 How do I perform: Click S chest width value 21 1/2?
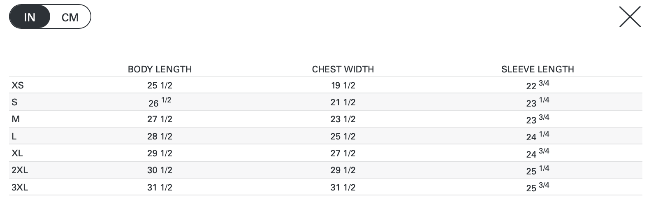click(x=343, y=102)
